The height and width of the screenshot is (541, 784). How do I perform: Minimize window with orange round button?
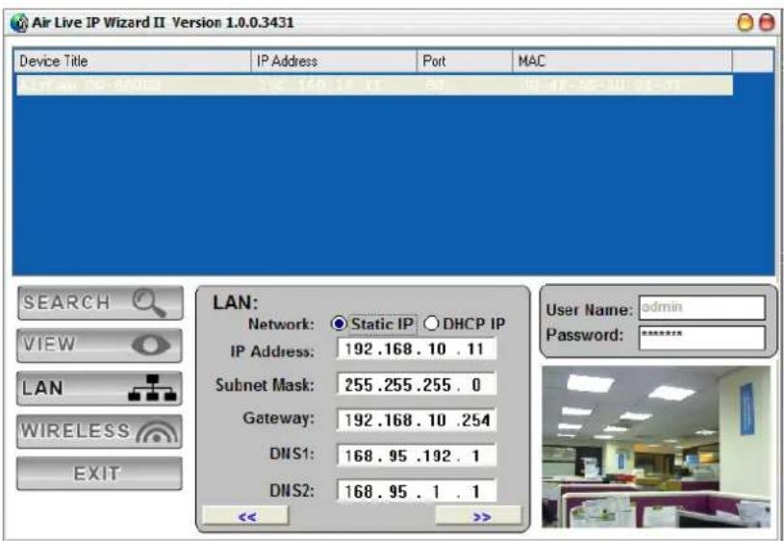point(745,22)
